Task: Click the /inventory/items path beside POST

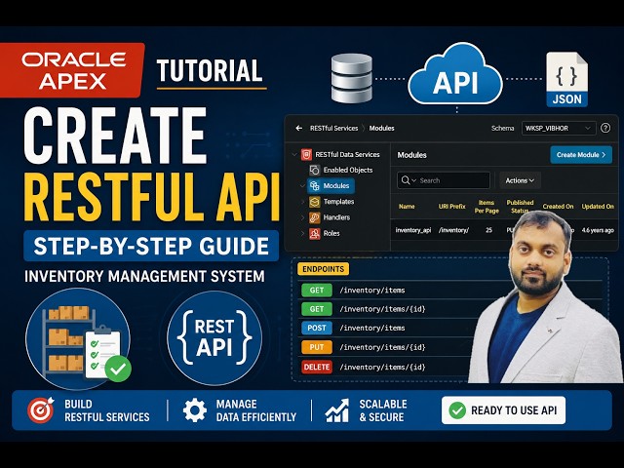Action: coord(372,328)
